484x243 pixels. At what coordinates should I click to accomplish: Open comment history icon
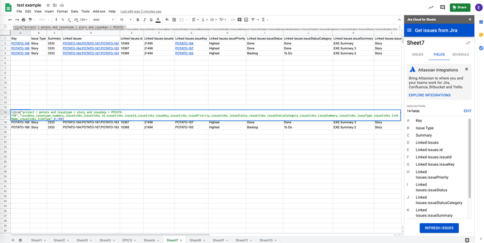click(442, 7)
